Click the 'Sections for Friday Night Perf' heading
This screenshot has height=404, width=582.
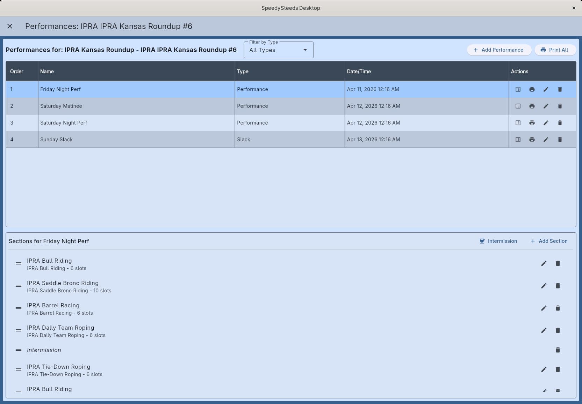49,241
